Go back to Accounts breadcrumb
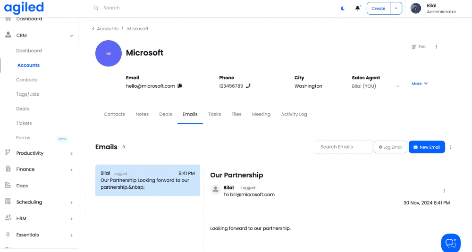 pos(108,29)
